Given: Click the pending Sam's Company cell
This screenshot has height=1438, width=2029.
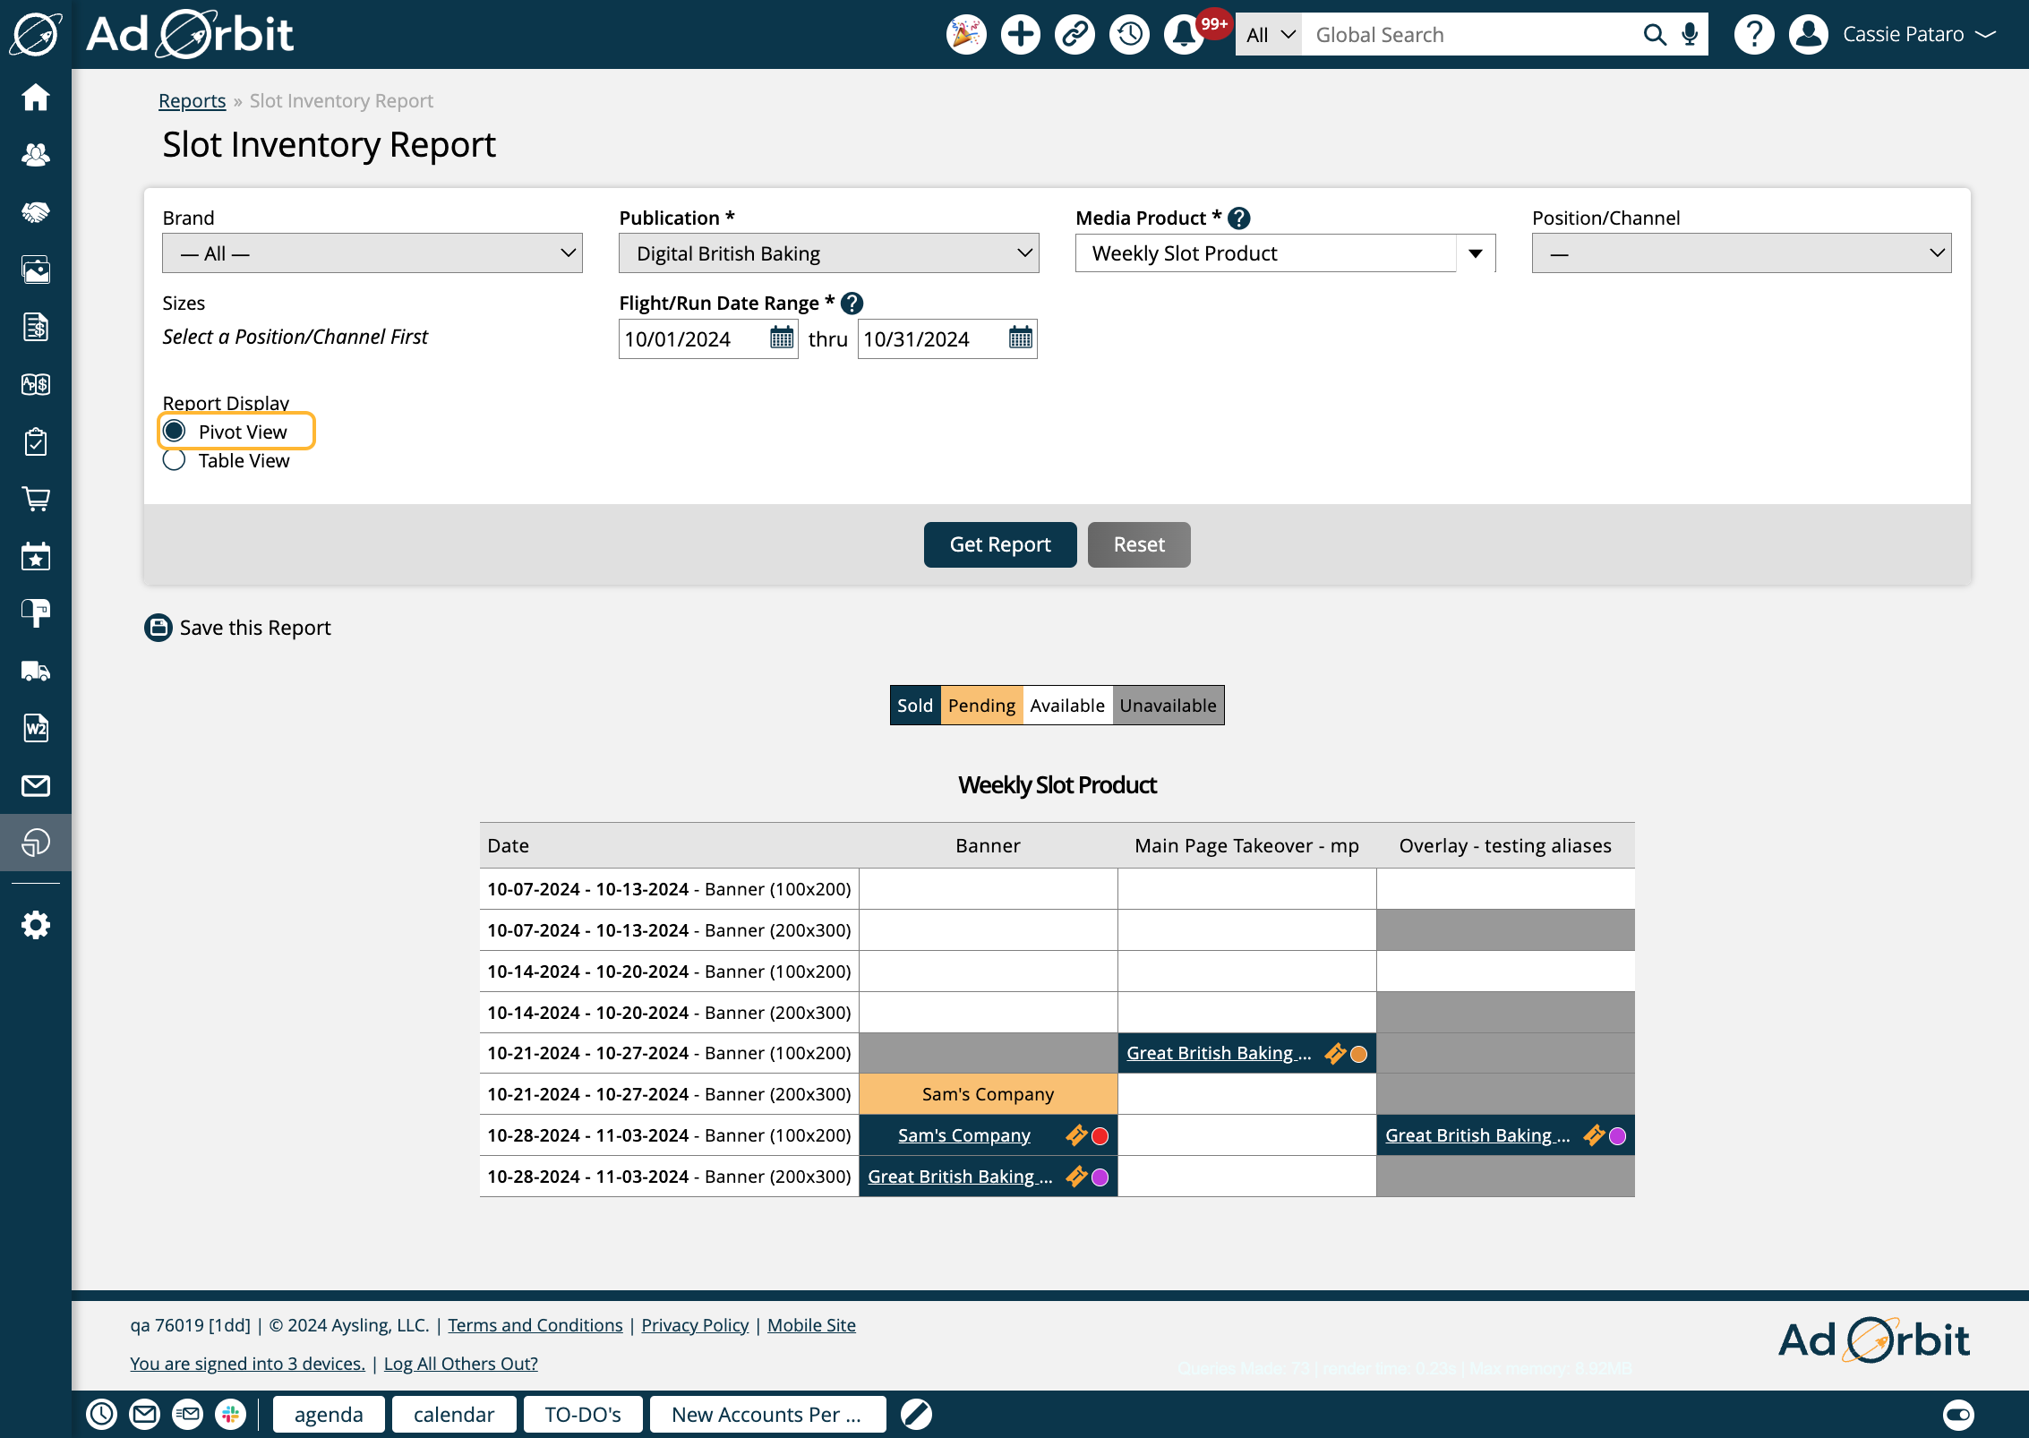Looking at the screenshot, I should pyautogui.click(x=989, y=1094).
